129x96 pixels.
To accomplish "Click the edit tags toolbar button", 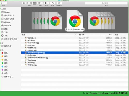I will 59,3.
